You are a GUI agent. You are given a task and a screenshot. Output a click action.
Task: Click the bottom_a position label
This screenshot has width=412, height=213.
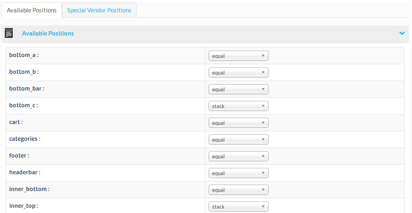pos(24,55)
